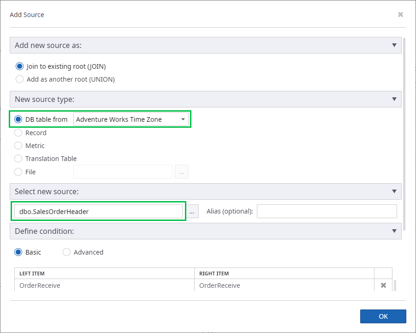Open the Adventure Works Time Zone dropdown
Viewport: 416px width, 333px height.
(x=131, y=119)
